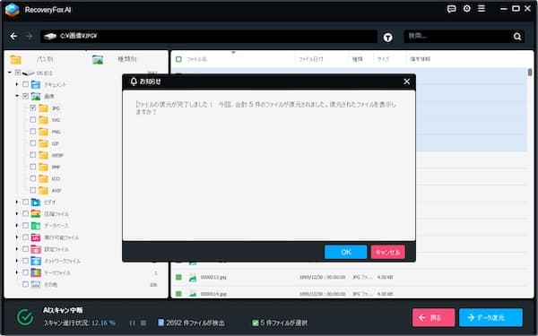Select the データベース green folder icon
538x336 pixels.
click(36, 226)
